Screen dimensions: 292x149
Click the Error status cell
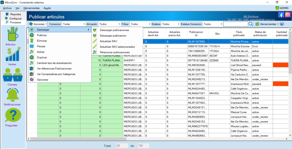point(262,46)
